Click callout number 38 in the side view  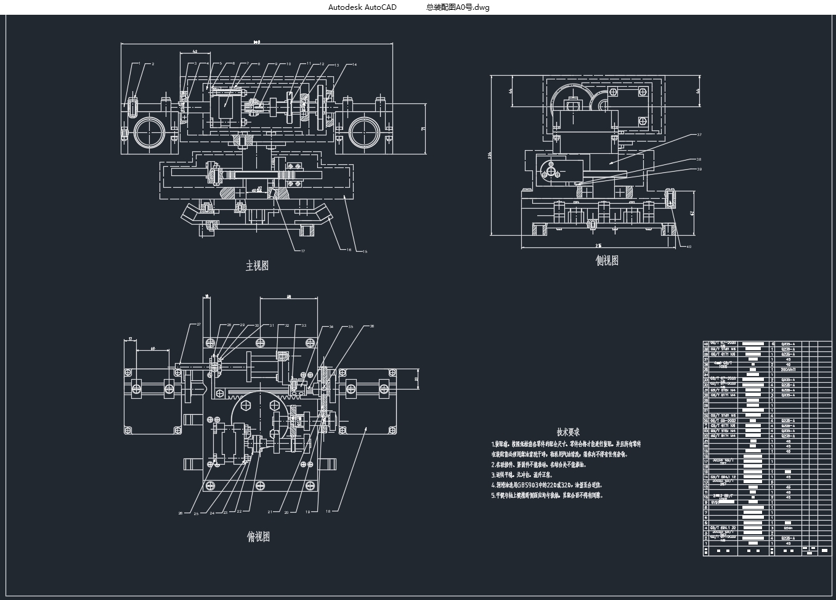[x=699, y=159]
